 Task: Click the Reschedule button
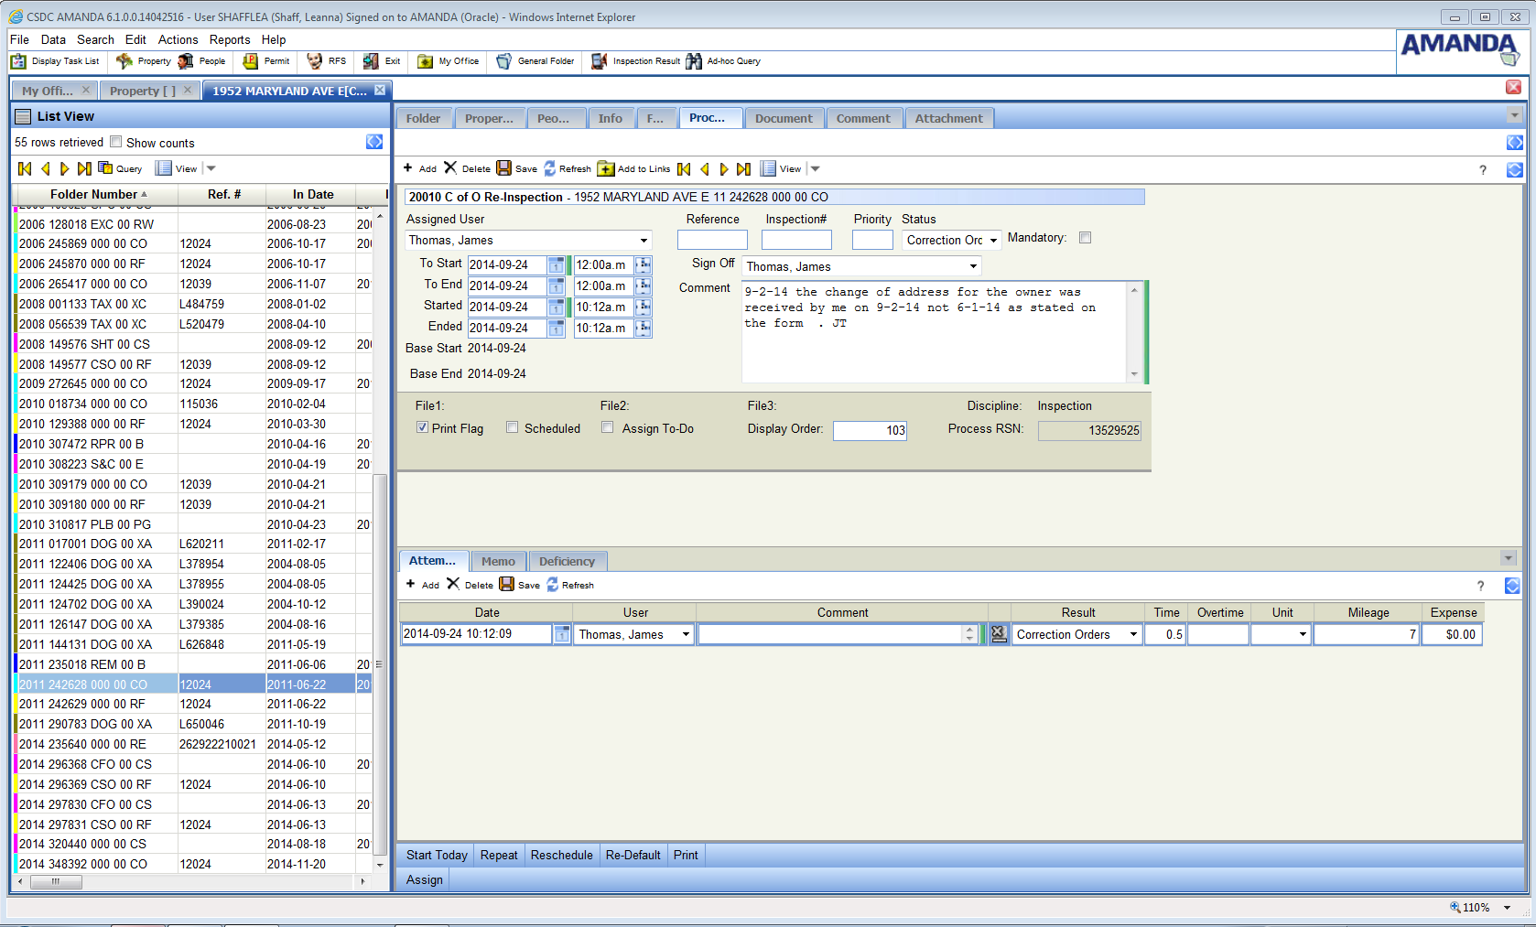[x=561, y=855]
